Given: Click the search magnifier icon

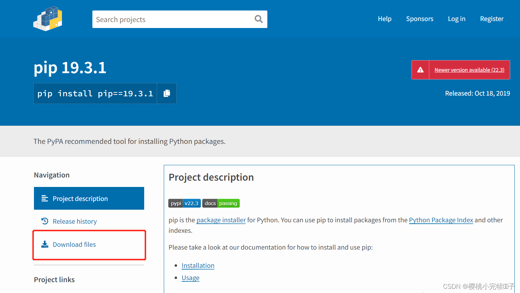Looking at the screenshot, I should (x=259, y=19).
